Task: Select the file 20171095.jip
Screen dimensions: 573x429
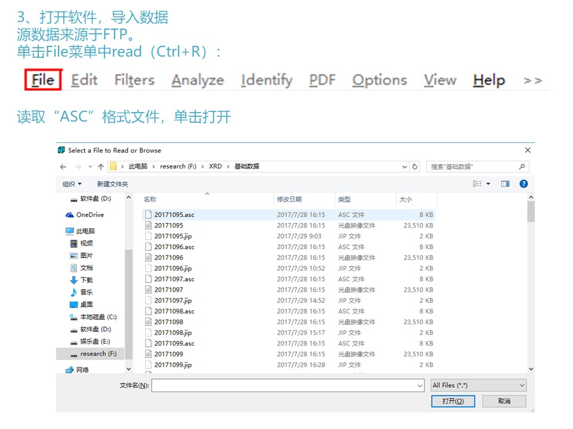Action: coord(288,236)
